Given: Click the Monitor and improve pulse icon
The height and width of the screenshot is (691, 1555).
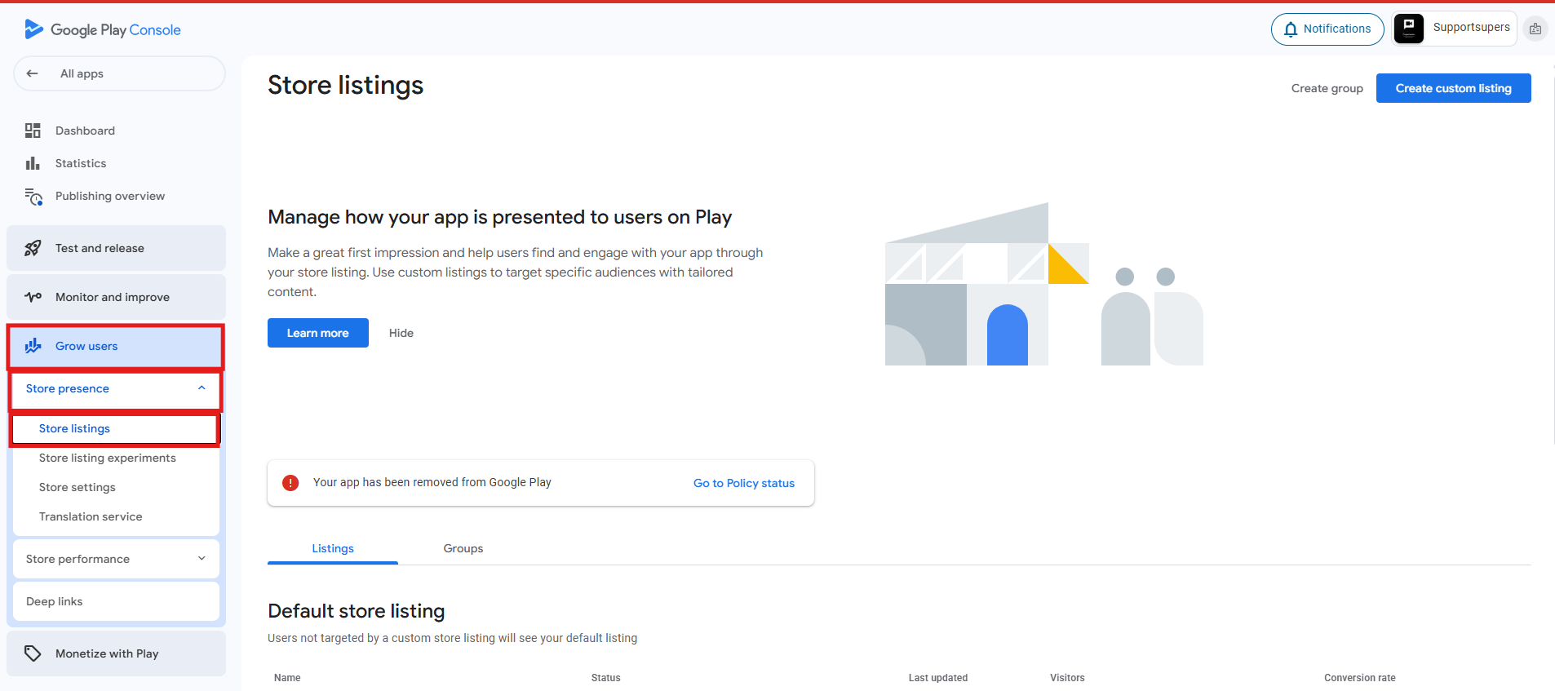Looking at the screenshot, I should 33,297.
